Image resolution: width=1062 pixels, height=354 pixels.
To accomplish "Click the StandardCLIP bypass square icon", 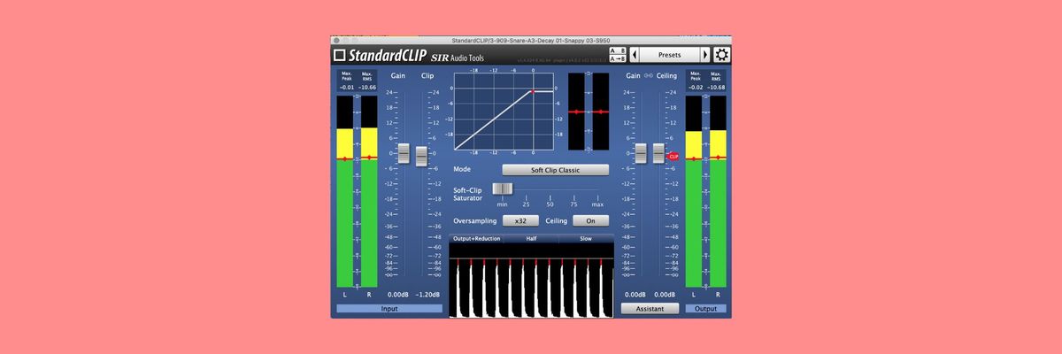I will 340,55.
